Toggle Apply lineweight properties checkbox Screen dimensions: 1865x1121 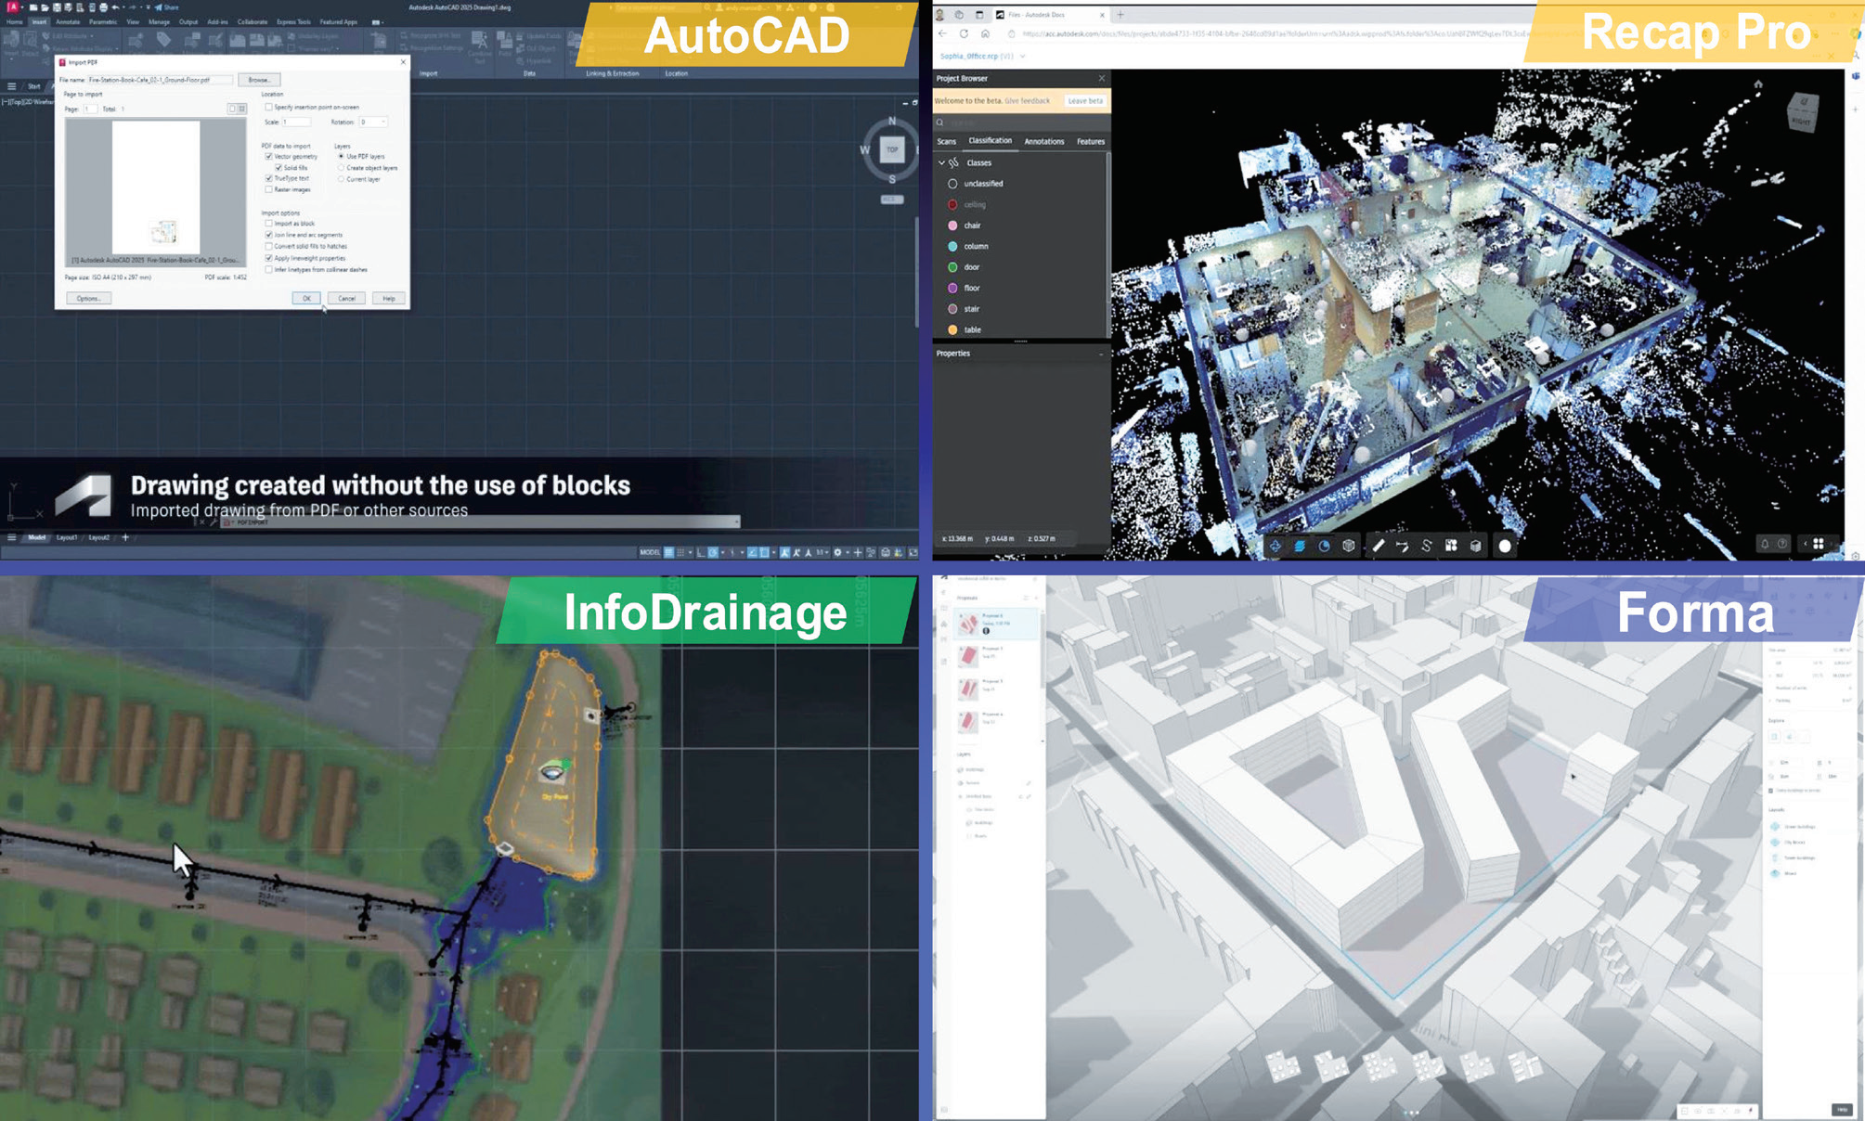268,258
